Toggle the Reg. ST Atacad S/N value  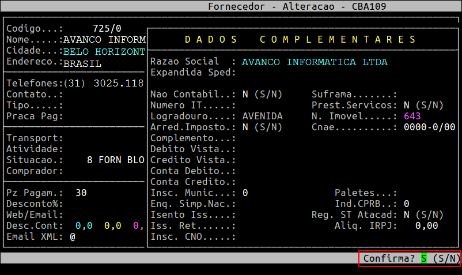point(406,215)
